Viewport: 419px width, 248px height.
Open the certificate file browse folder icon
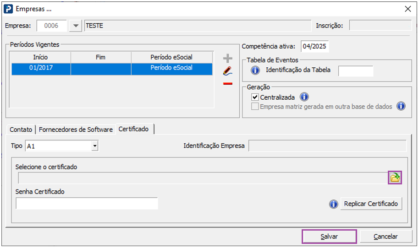394,178
